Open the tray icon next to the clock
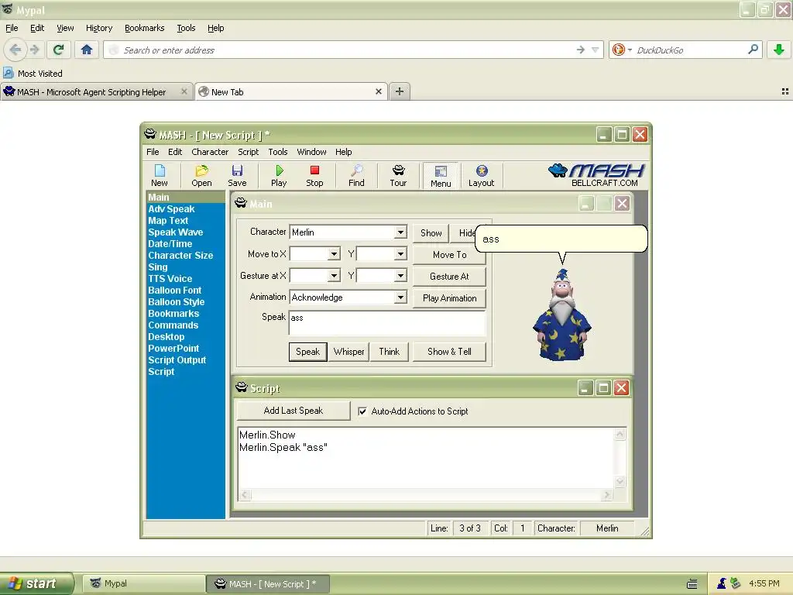 click(x=736, y=583)
